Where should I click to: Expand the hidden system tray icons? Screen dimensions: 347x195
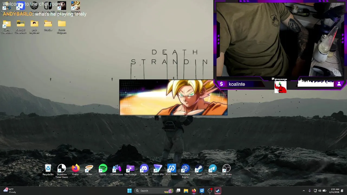point(304,191)
